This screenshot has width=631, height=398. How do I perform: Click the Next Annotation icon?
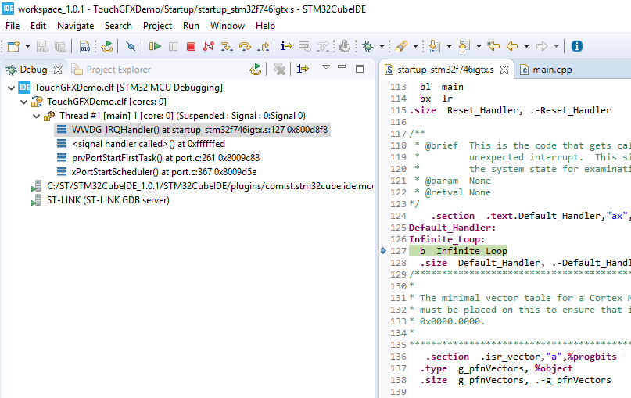coord(434,46)
